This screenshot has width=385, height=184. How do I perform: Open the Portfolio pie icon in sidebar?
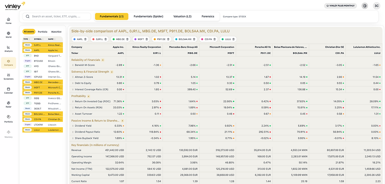[x=9, y=116]
